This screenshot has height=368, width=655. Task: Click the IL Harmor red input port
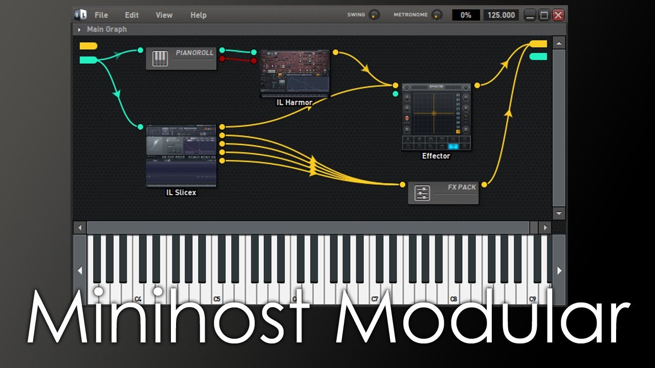254,61
